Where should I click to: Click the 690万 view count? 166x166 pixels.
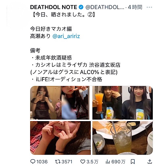coord(118,162)
